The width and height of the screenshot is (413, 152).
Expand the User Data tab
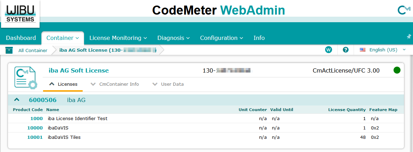[168, 84]
